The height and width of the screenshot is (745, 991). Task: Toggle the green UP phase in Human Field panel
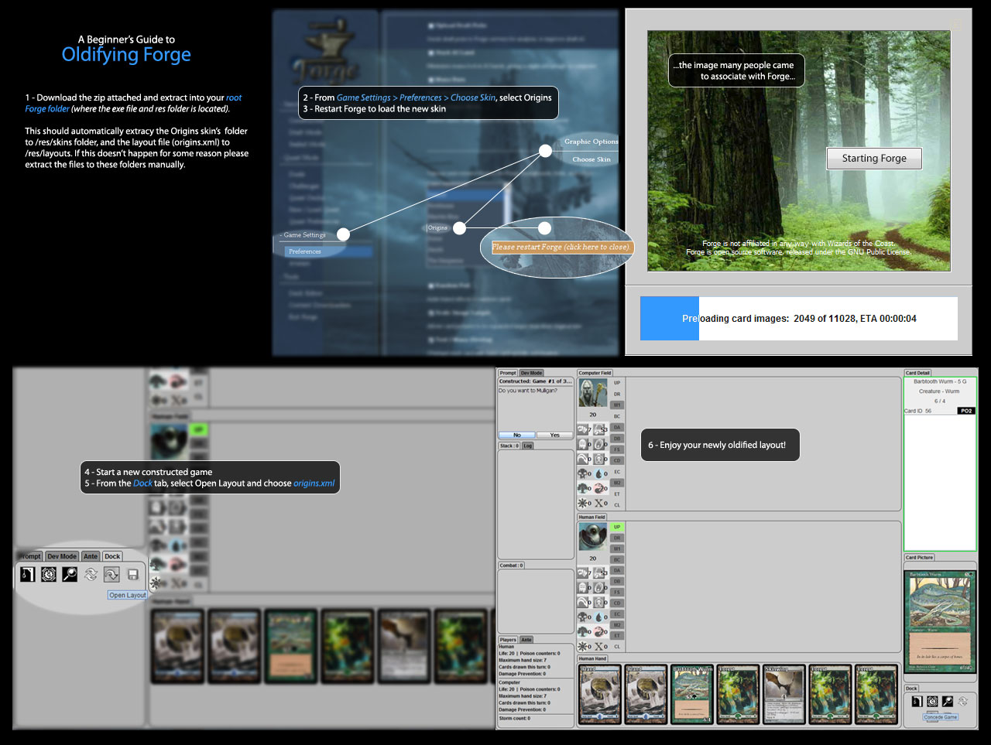tap(617, 527)
